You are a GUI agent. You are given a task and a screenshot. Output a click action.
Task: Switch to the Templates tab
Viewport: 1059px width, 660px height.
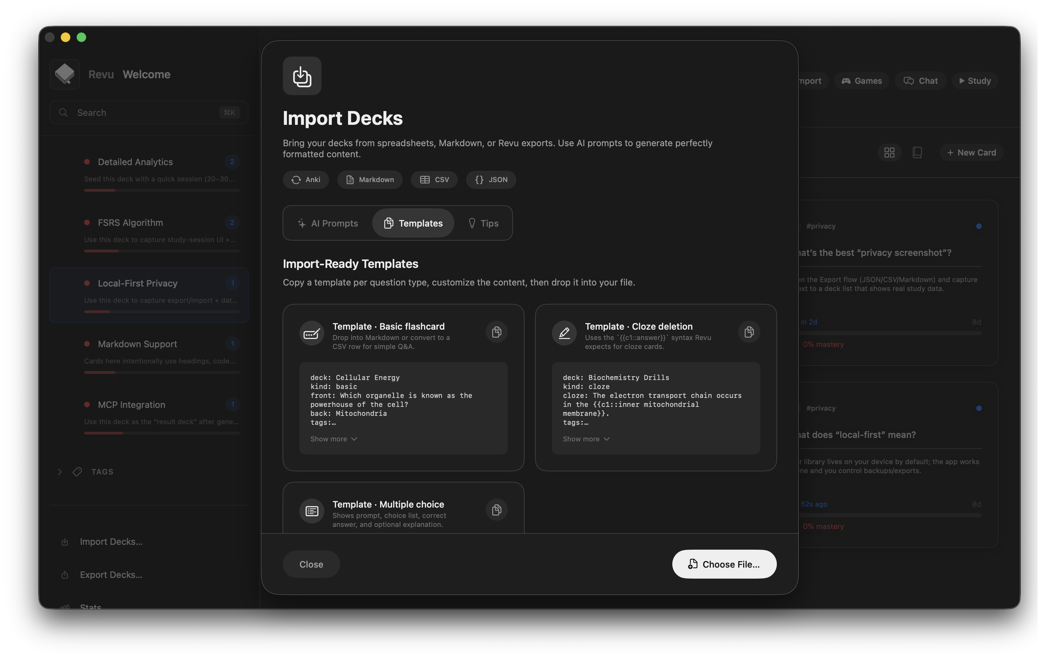point(413,223)
